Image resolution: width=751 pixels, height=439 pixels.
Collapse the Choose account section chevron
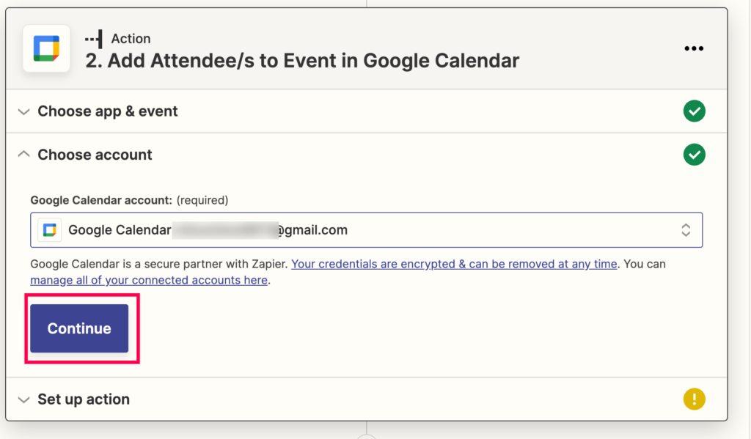[23, 154]
